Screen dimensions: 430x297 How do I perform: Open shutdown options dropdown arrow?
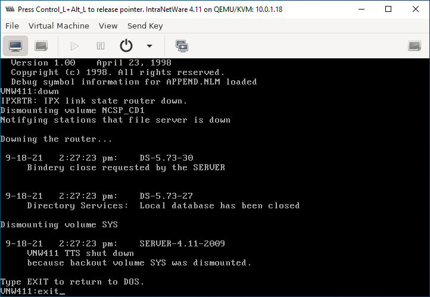pyautogui.click(x=149, y=46)
